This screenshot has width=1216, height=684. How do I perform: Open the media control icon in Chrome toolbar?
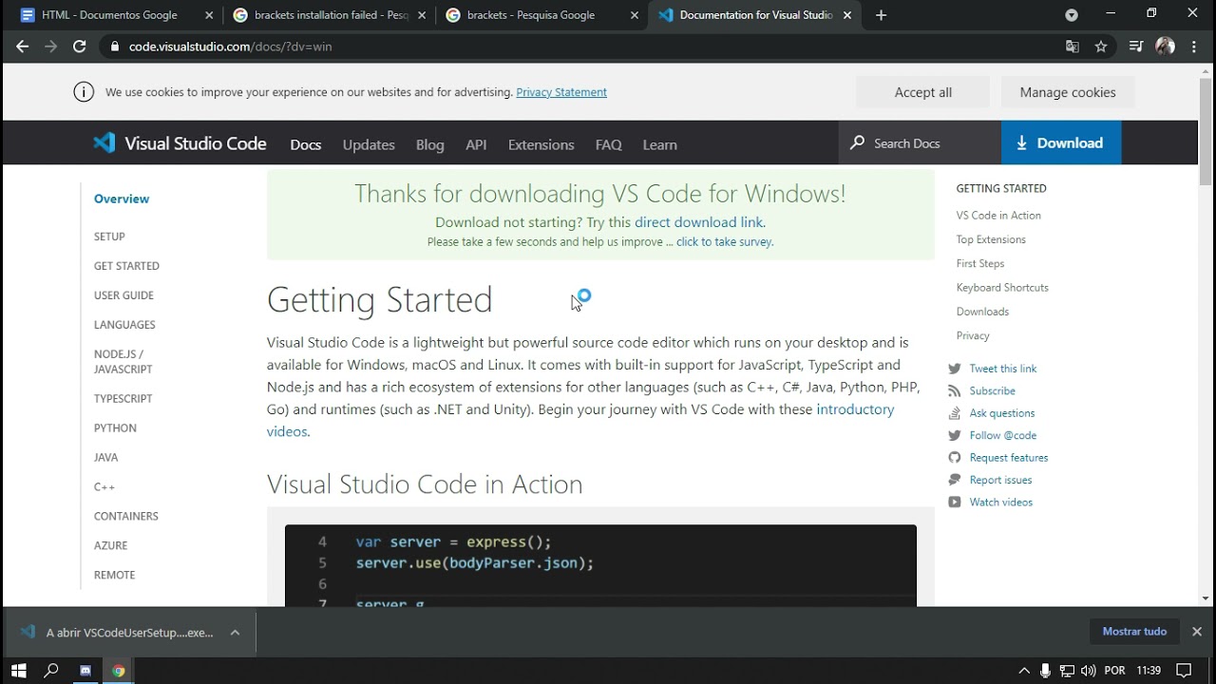1135,46
